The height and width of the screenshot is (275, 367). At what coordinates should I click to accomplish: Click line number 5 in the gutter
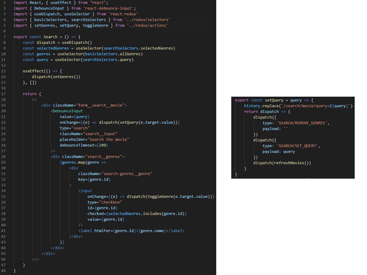click(x=5, y=25)
